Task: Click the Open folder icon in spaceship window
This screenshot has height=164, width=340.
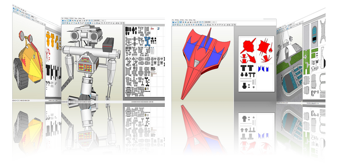Action: coord(173,22)
